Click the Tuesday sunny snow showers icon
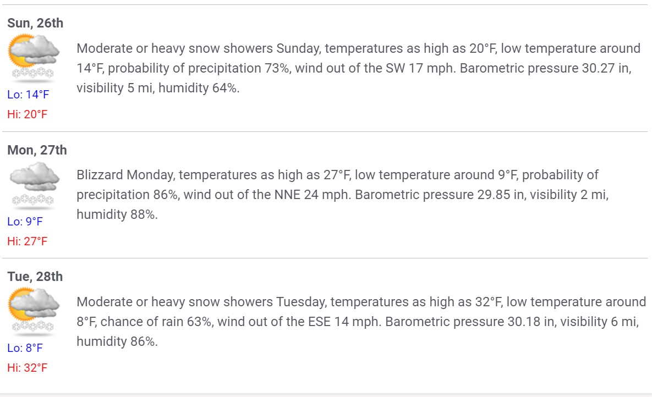Image resolution: width=652 pixels, height=397 pixels. (34, 311)
